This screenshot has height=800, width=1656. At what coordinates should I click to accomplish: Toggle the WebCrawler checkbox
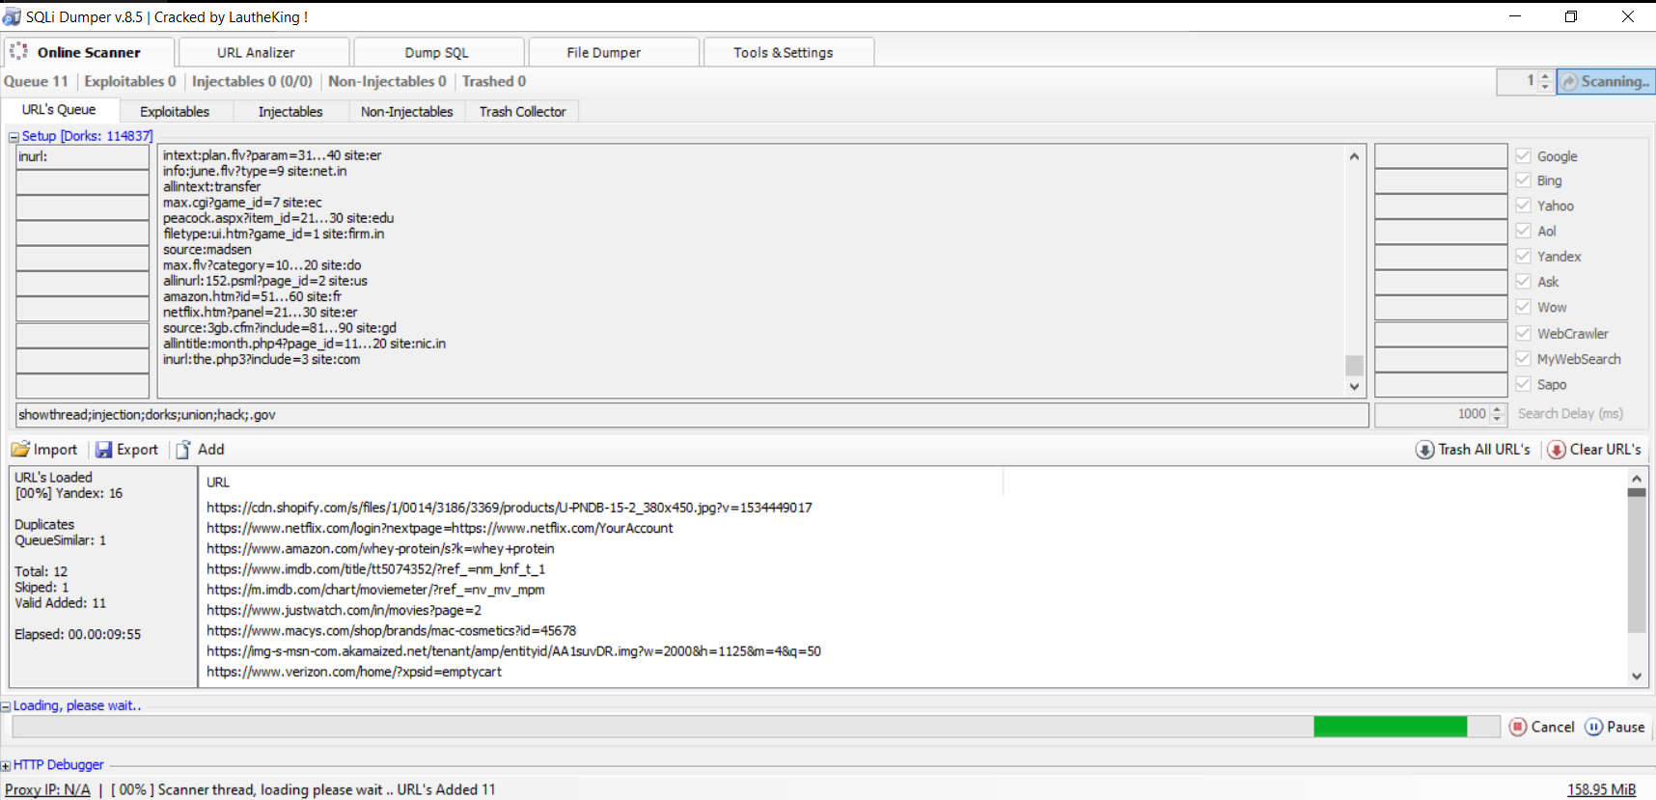click(x=1523, y=333)
